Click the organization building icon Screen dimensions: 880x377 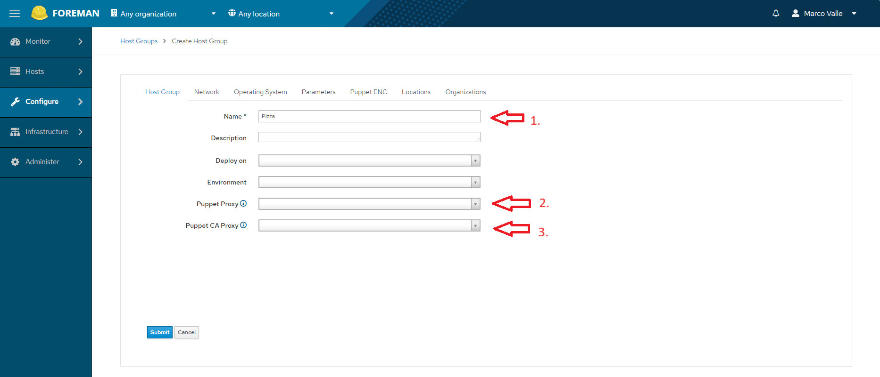[114, 13]
